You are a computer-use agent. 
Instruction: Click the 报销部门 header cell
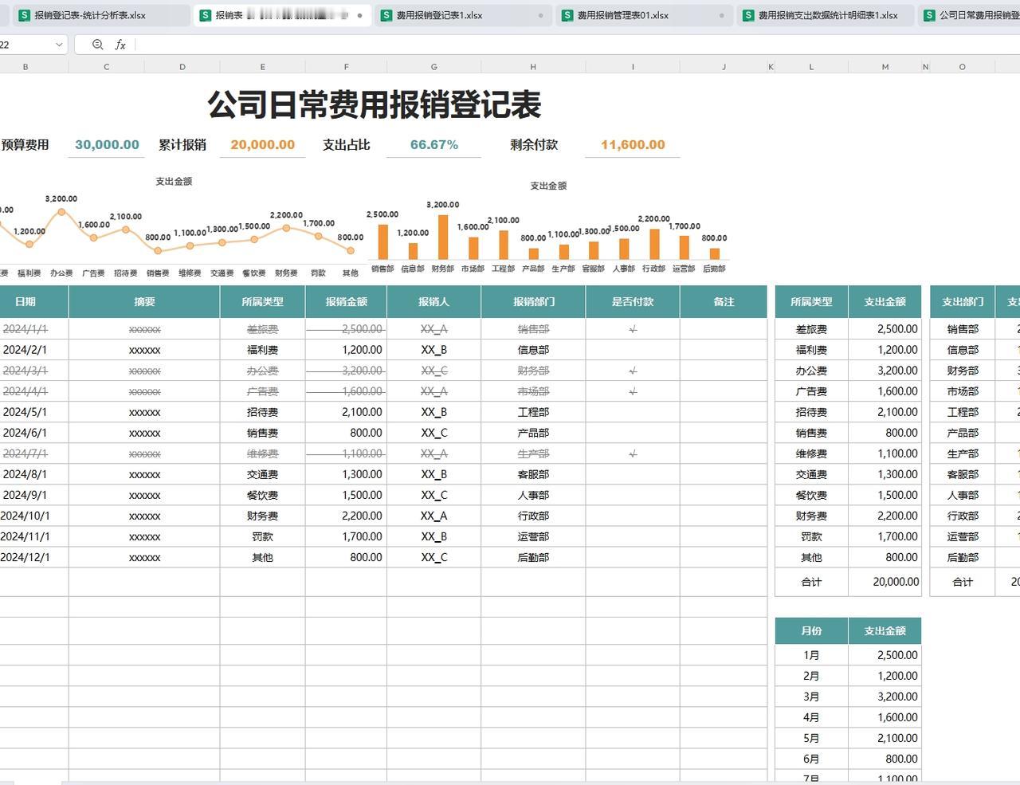click(533, 302)
